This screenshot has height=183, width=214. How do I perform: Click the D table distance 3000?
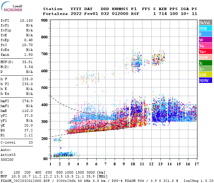coord(90,172)
